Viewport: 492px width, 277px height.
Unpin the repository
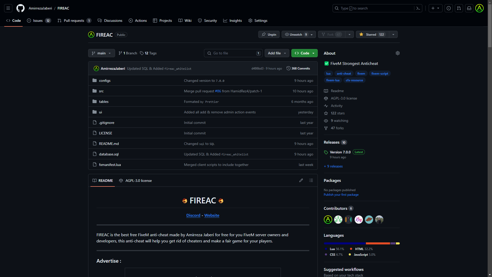tap(269, 34)
